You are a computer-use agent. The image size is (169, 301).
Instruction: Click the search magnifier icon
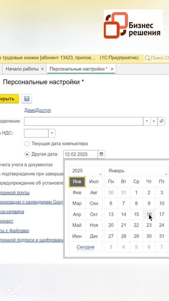click(x=147, y=58)
